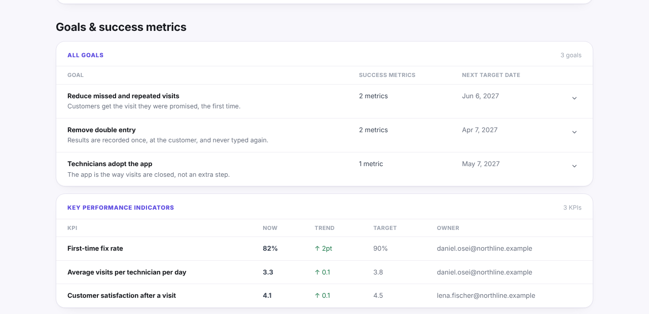Click the 4.1 current value
649x314 pixels.
(267, 295)
